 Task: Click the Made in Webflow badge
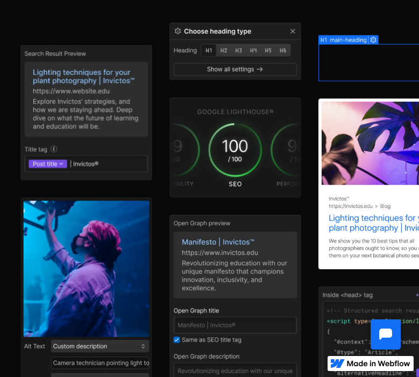click(371, 364)
